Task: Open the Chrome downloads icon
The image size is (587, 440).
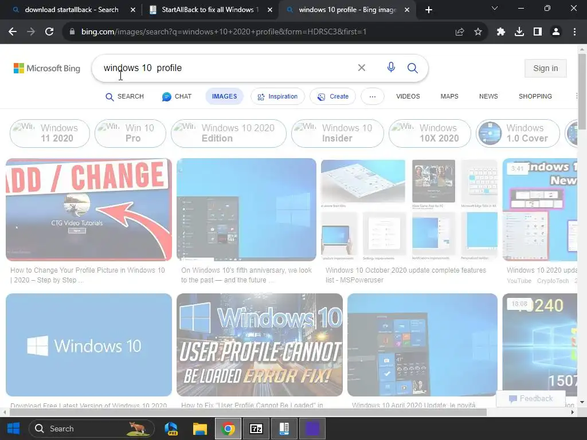Action: point(519,32)
